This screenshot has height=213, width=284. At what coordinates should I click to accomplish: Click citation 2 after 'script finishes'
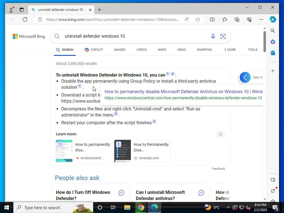coord(154,121)
